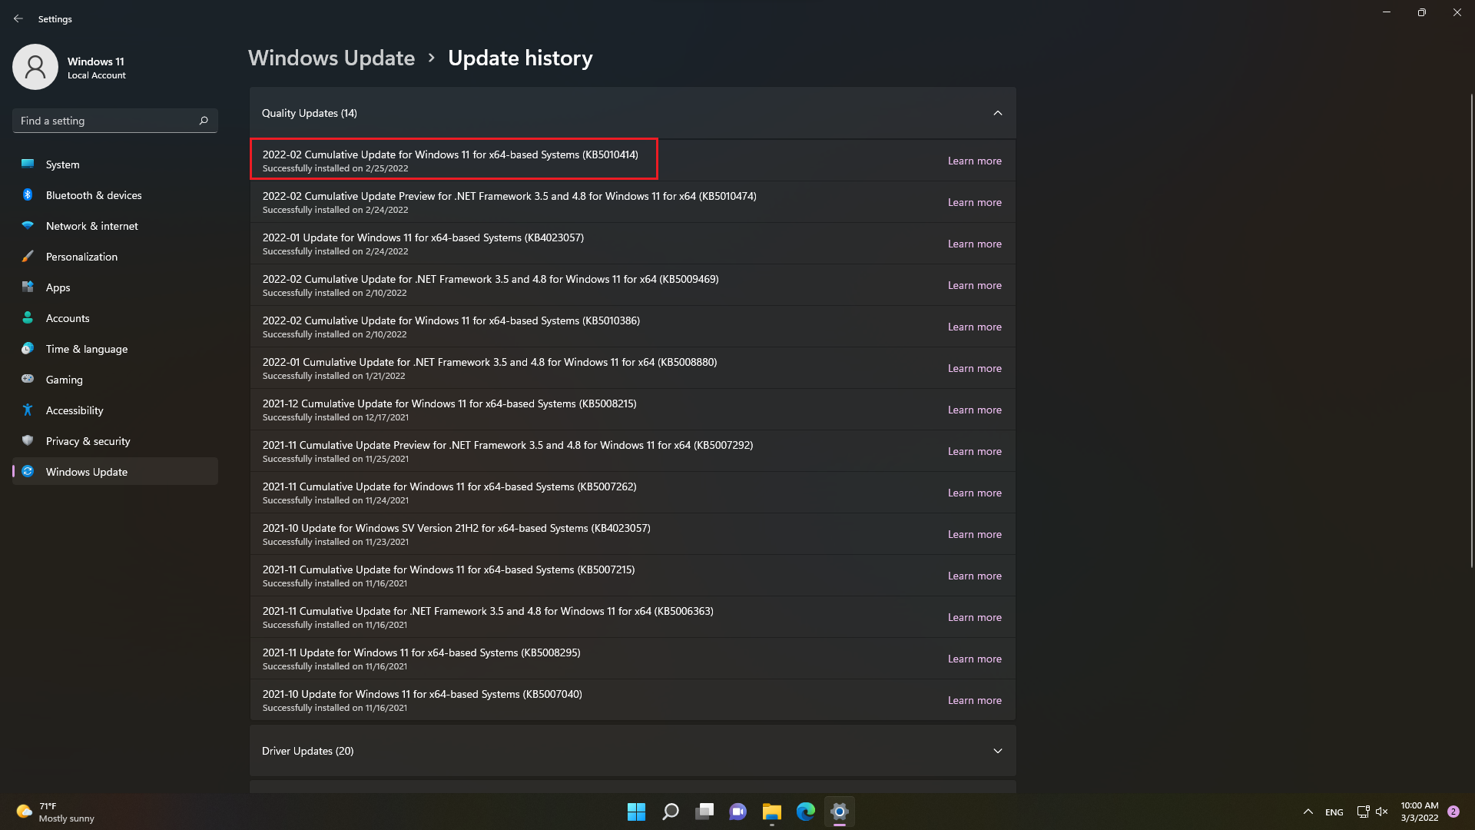This screenshot has width=1475, height=830.
Task: Click the Time & language clock icon
Action: click(28, 348)
